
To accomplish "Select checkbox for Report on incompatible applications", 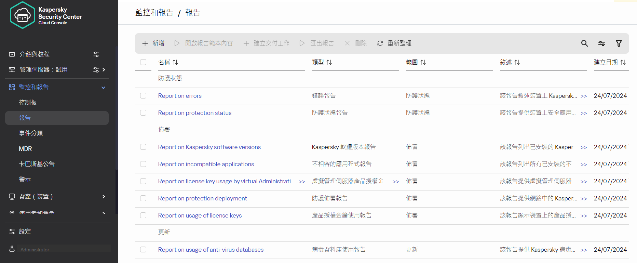I will coord(143,164).
